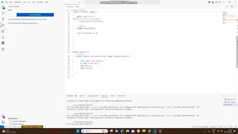Open the Windows Start button

coord(78,131)
